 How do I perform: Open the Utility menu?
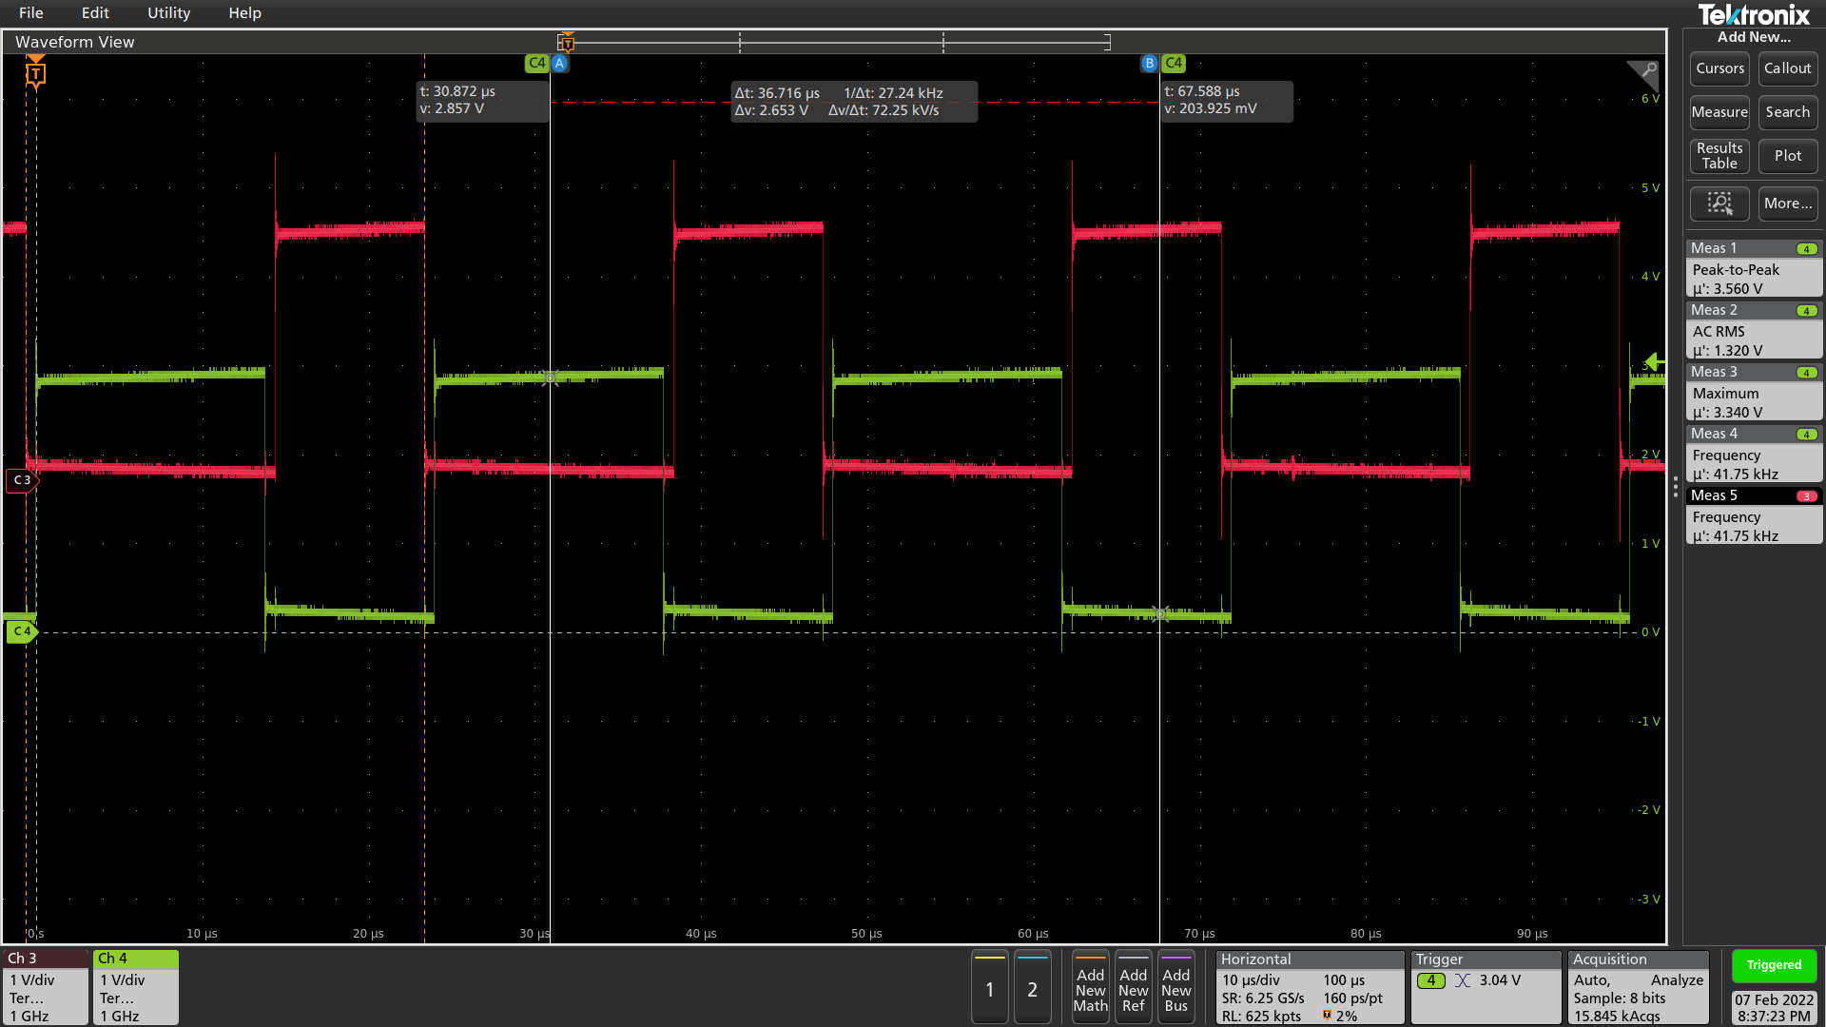[x=168, y=13]
